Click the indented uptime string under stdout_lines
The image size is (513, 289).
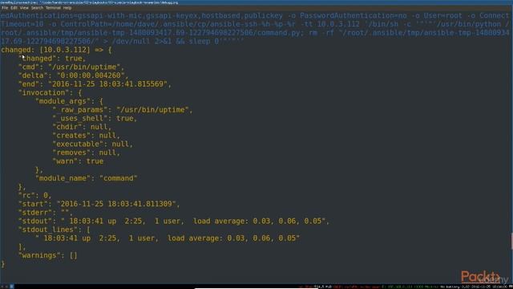point(168,238)
